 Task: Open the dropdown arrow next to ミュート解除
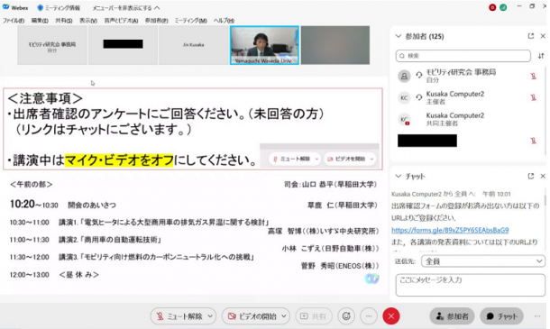coord(210,316)
